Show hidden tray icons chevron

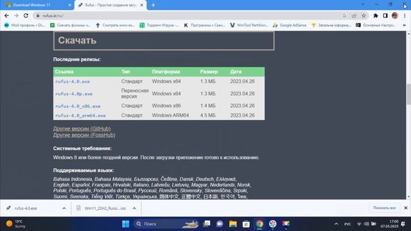pos(336,224)
